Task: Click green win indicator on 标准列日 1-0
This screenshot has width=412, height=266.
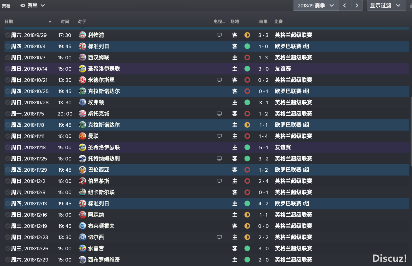Action: tap(247, 46)
